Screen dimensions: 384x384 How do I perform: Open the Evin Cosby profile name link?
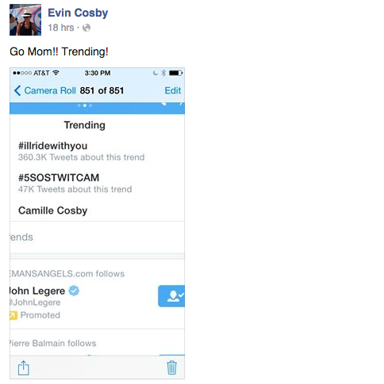[78, 13]
